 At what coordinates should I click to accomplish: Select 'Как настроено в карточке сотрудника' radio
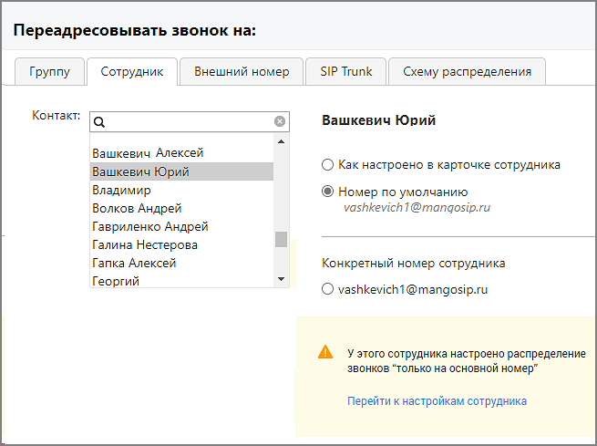[327, 165]
